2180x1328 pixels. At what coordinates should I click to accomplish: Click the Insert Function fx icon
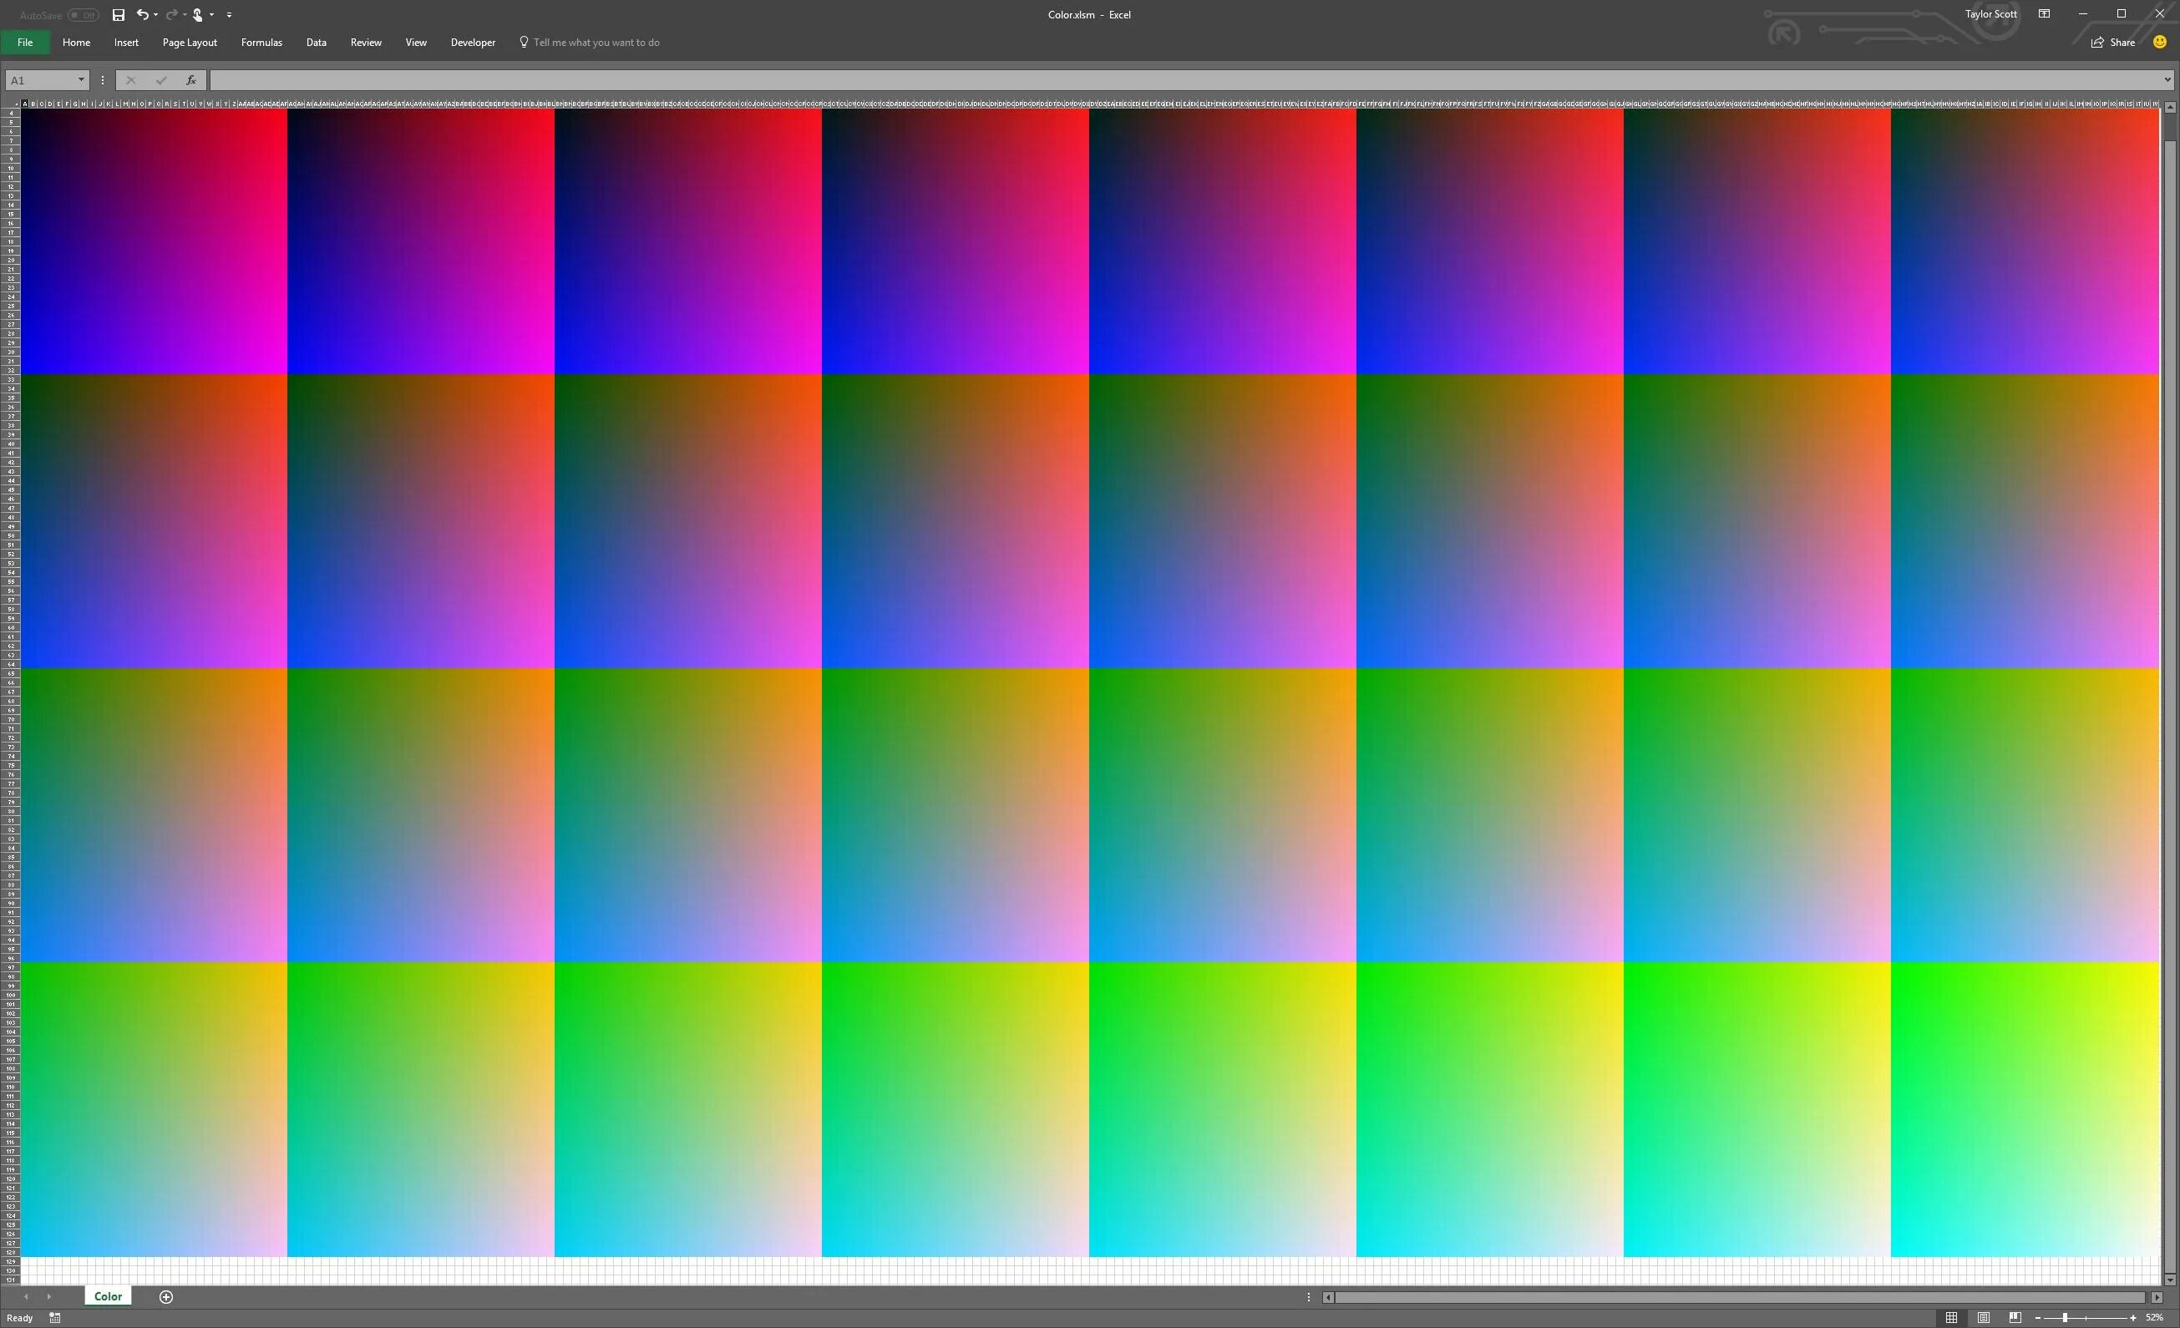coord(190,80)
